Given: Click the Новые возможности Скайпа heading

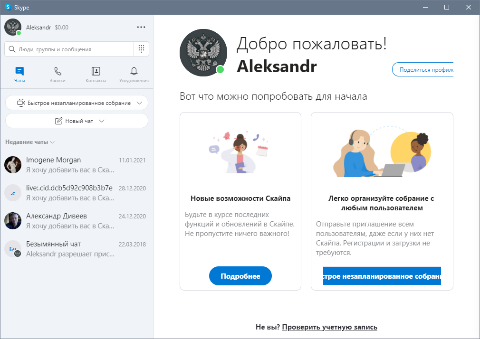Looking at the screenshot, I should click(240, 198).
